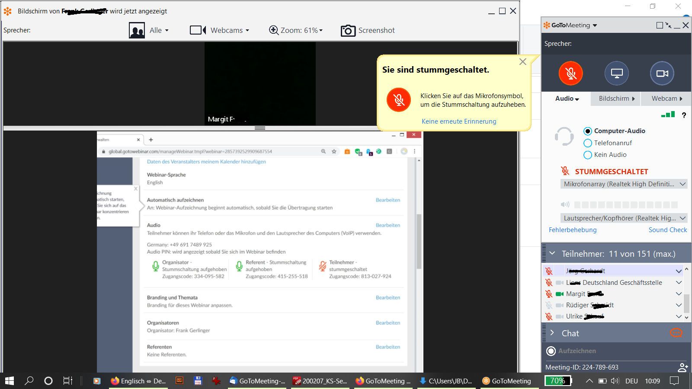The width and height of the screenshot is (692, 389).
Task: Open the Webcam tab
Action: pyautogui.click(x=666, y=99)
